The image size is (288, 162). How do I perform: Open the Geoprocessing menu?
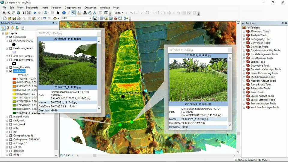coord(73,7)
